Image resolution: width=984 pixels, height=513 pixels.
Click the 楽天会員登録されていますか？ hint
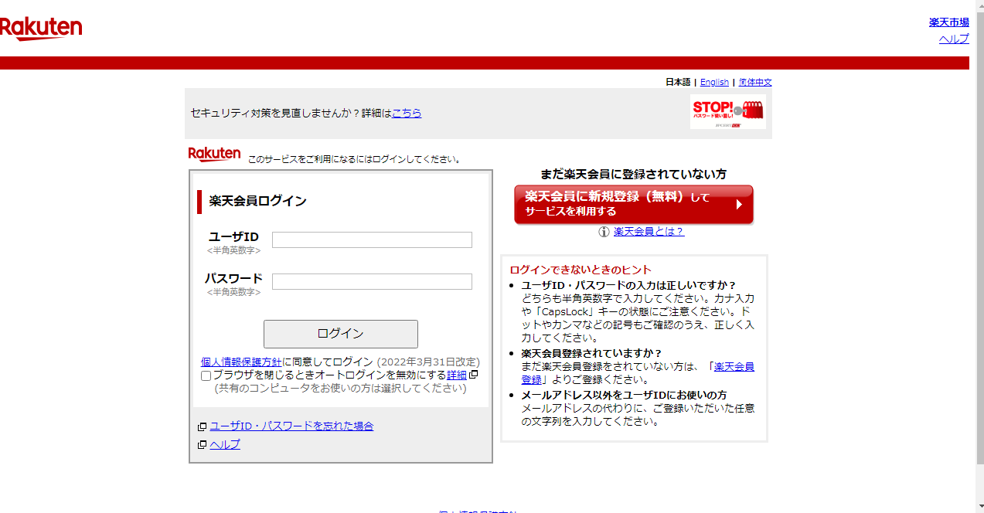tap(592, 353)
